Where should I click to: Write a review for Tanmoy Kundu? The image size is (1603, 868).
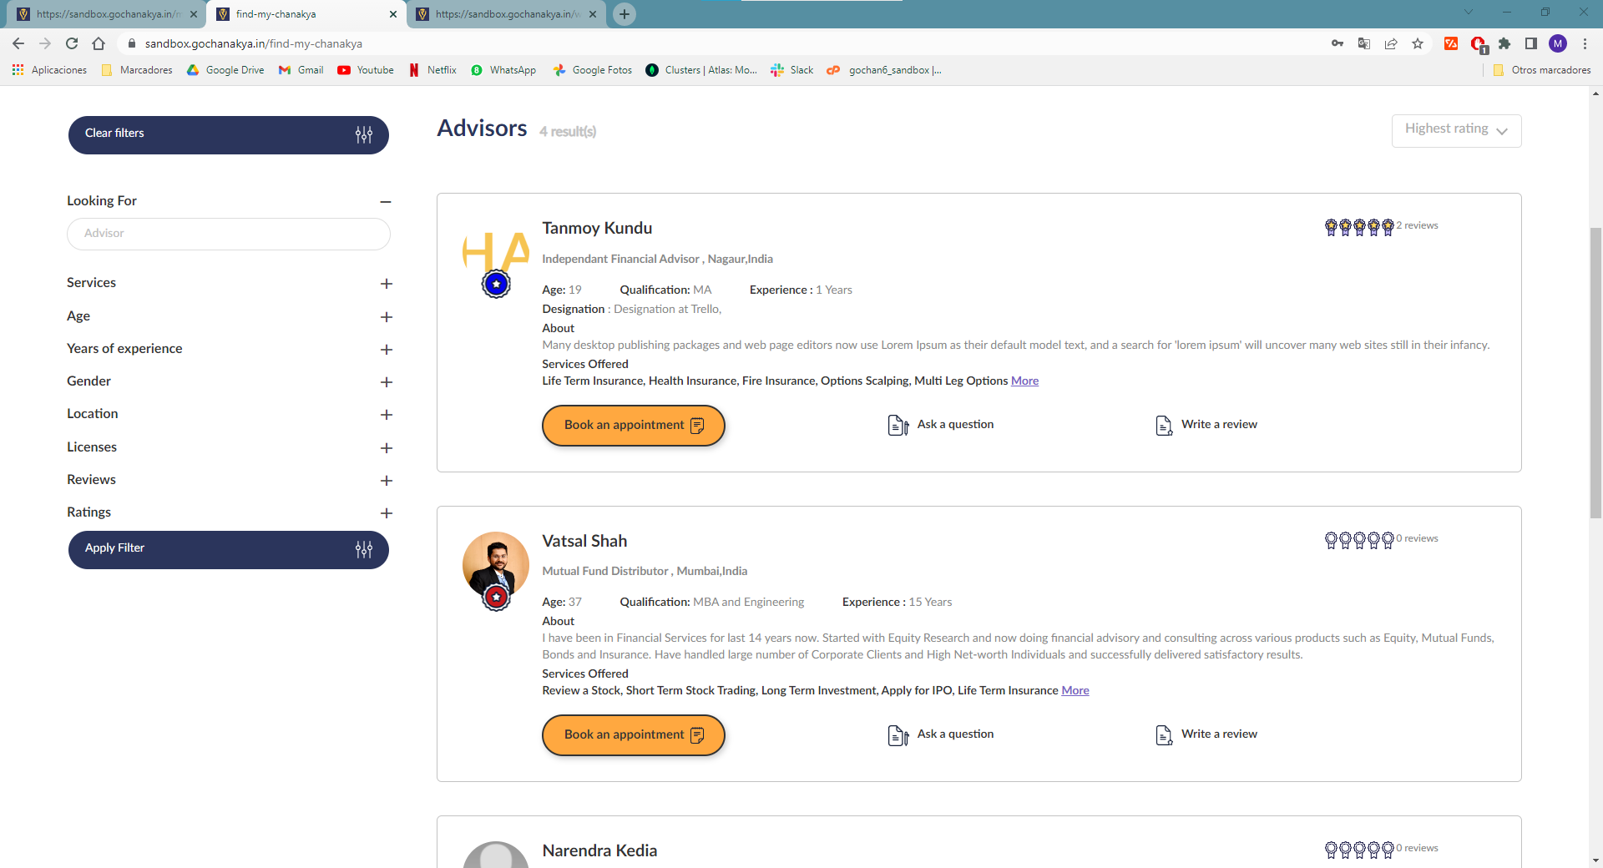tap(1206, 425)
